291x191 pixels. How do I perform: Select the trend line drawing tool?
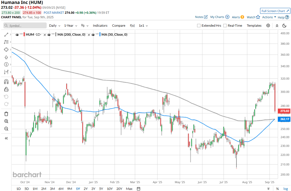point(6,35)
